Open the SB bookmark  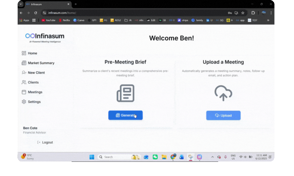click(162, 20)
